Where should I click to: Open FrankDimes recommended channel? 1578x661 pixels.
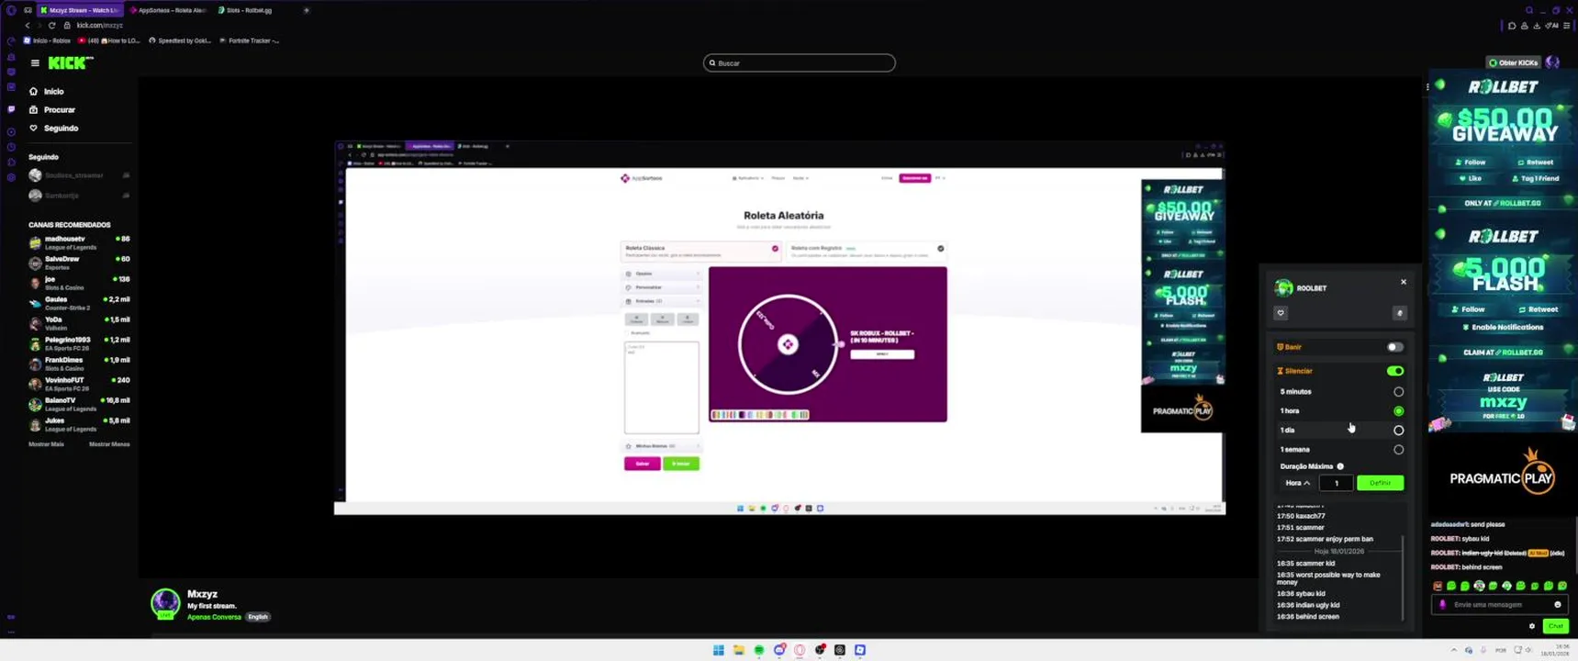[x=79, y=364]
